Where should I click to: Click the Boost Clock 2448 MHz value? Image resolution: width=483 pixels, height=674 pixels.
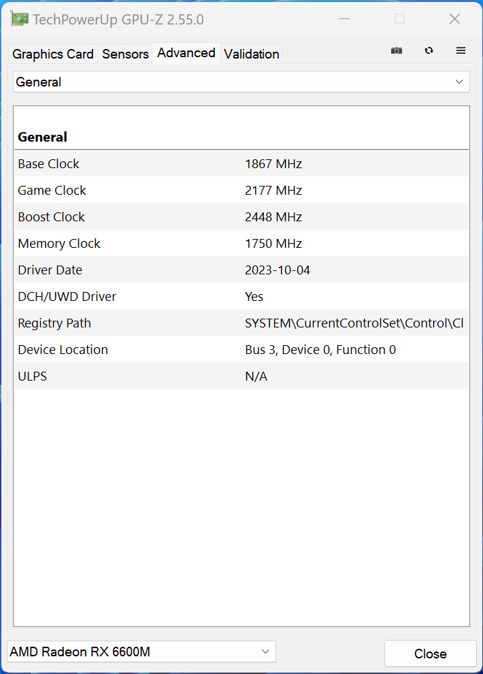click(x=273, y=217)
